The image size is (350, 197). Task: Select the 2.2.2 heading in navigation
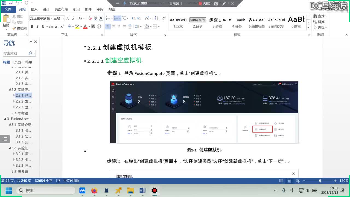(23, 101)
